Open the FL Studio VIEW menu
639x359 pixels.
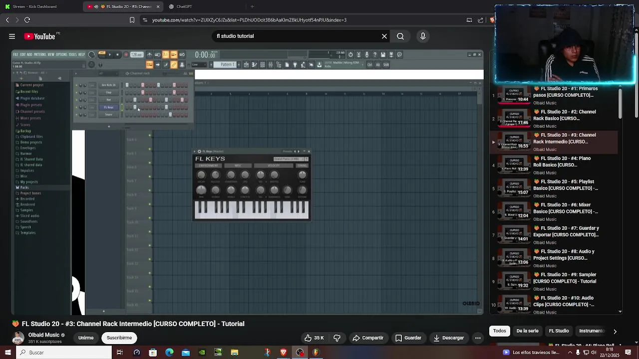(51, 54)
